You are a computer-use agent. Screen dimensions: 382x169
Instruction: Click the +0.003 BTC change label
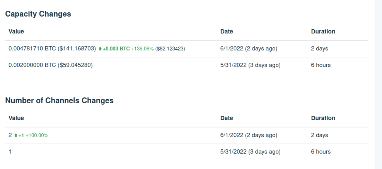pos(116,49)
